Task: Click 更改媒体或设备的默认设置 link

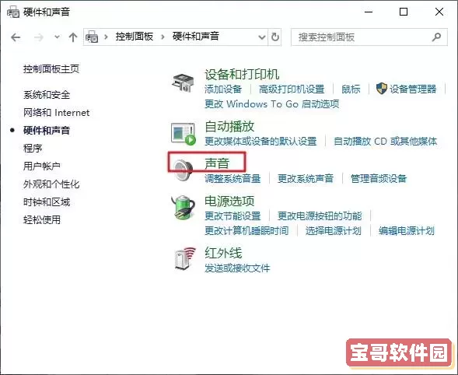Action: [260, 141]
